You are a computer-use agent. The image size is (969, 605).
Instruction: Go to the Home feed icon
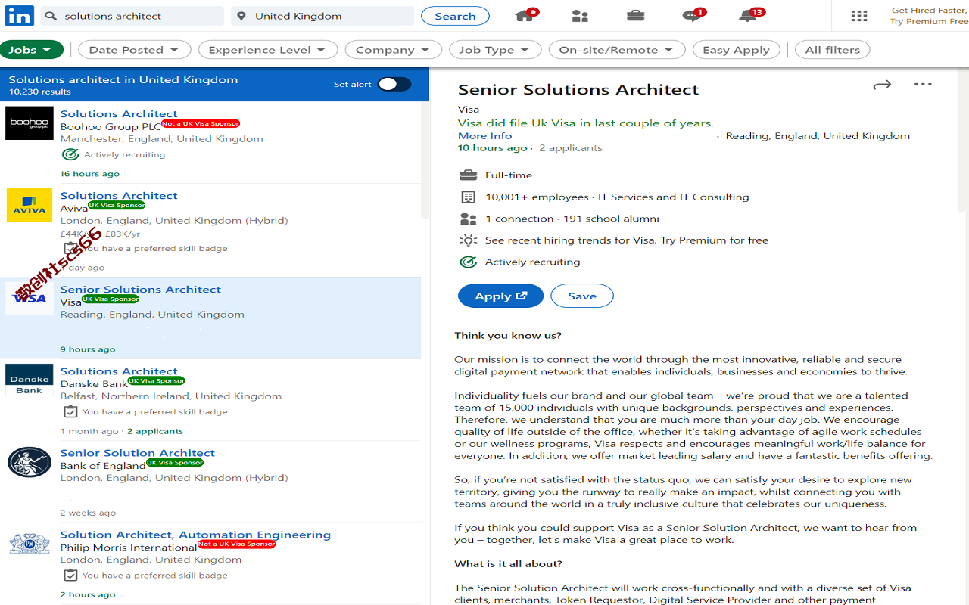click(x=525, y=15)
